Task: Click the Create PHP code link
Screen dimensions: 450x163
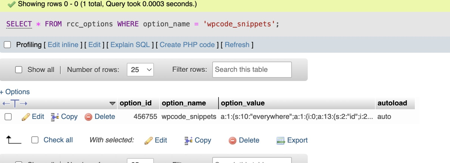Action: 187,45
